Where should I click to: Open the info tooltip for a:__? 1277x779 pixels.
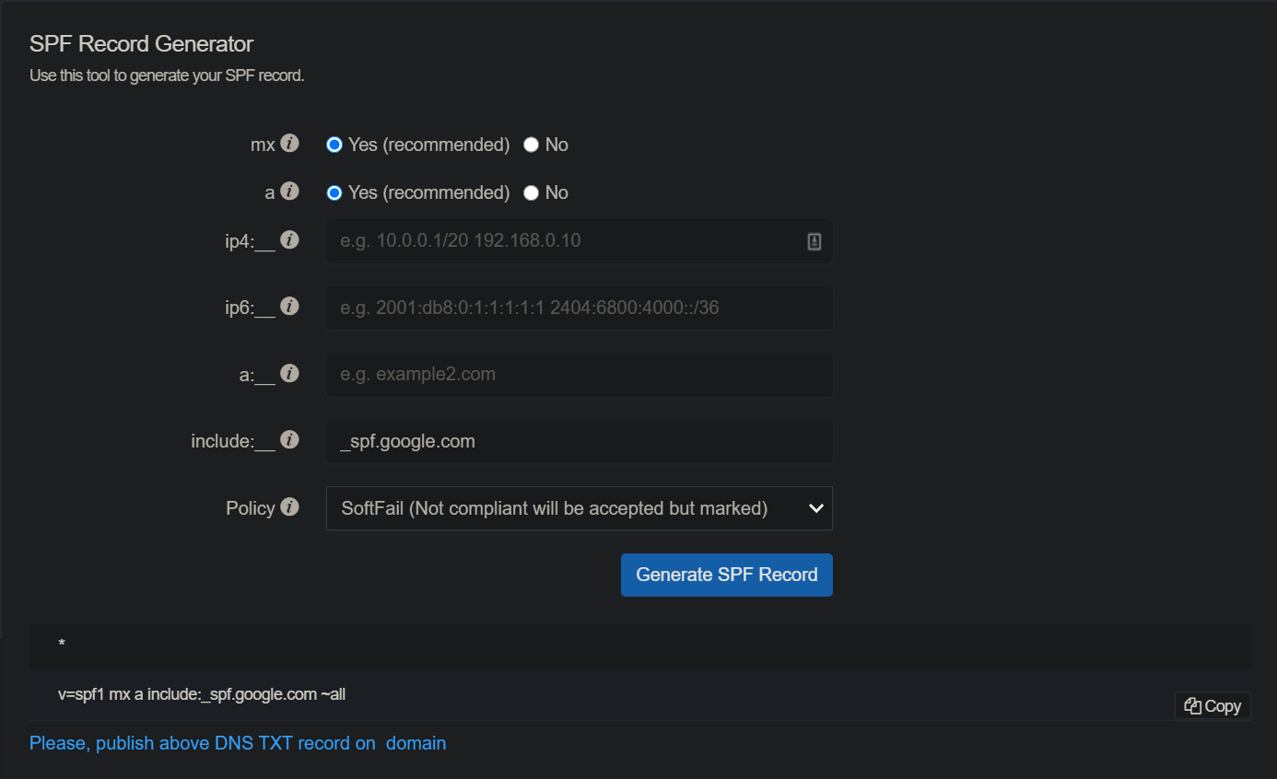(288, 373)
